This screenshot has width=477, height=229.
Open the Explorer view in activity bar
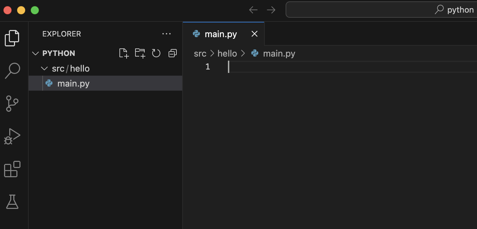[12, 38]
